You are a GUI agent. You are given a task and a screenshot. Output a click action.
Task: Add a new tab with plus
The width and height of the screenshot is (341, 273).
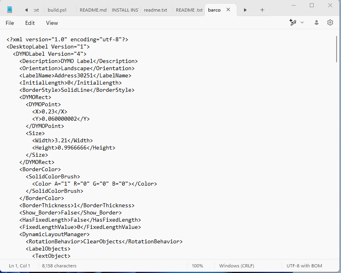262,10
